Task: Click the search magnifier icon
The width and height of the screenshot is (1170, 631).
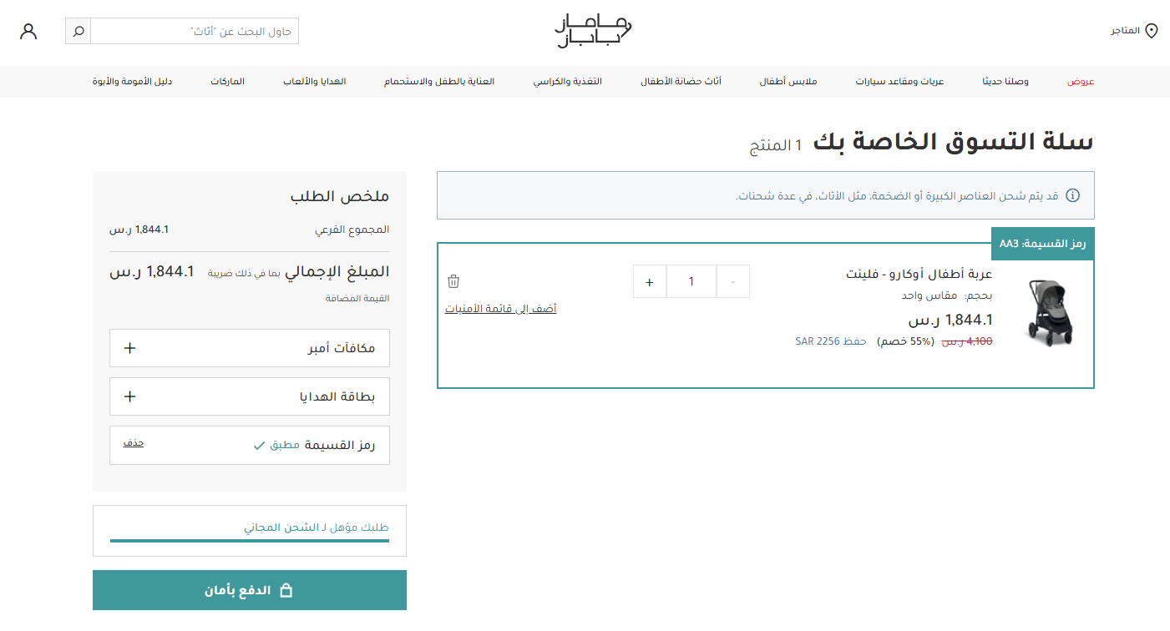Action: click(78, 31)
